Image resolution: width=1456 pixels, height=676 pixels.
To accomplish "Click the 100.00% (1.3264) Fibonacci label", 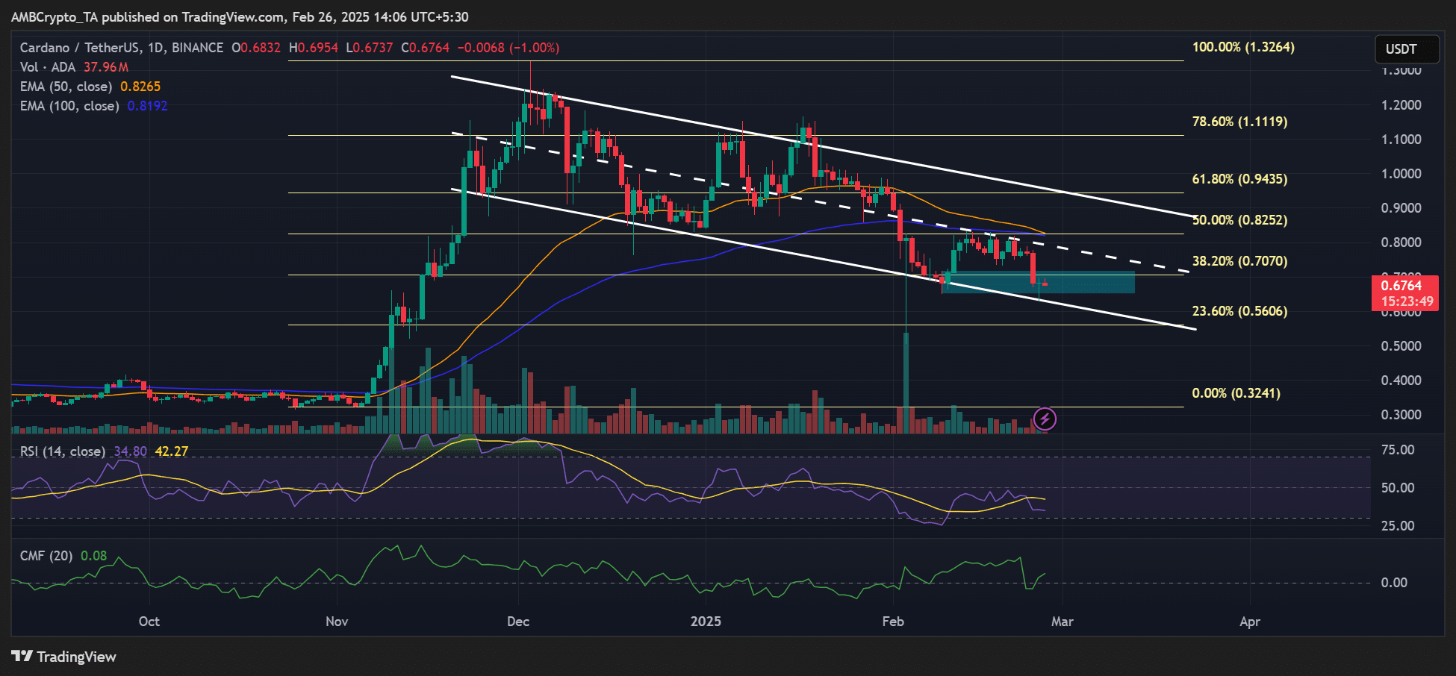I will tap(1242, 47).
